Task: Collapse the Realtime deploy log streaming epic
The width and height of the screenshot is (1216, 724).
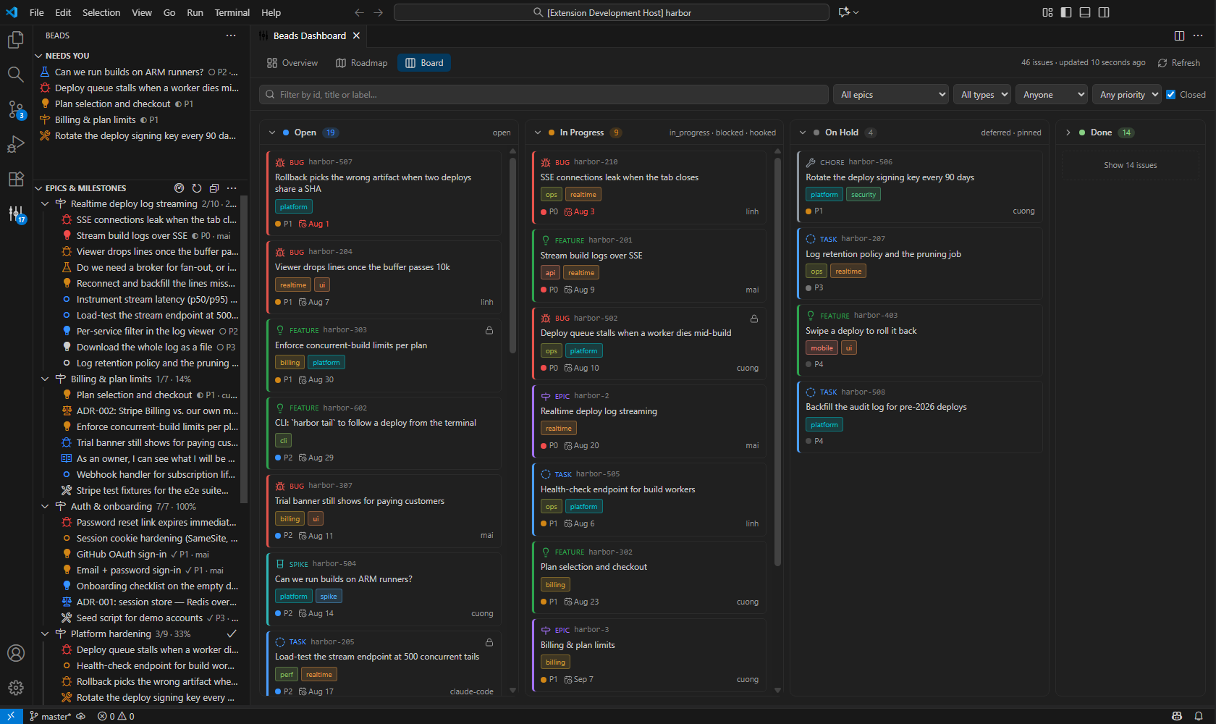Action: pyautogui.click(x=45, y=204)
